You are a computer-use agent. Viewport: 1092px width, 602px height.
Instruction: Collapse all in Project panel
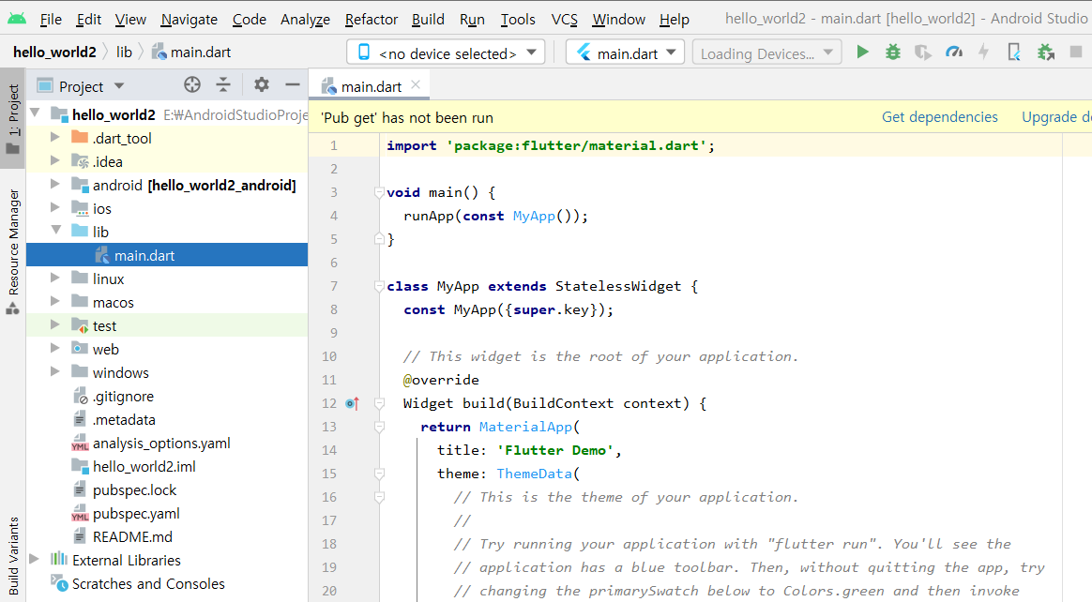[223, 85]
